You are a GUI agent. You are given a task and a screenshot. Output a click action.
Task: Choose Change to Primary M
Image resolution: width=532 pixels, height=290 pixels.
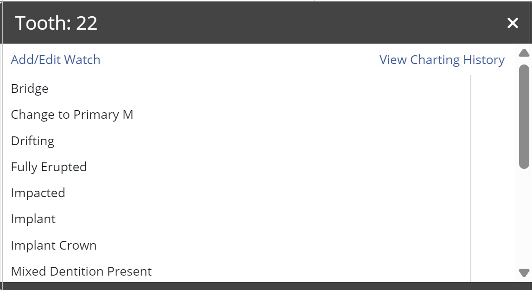click(72, 115)
